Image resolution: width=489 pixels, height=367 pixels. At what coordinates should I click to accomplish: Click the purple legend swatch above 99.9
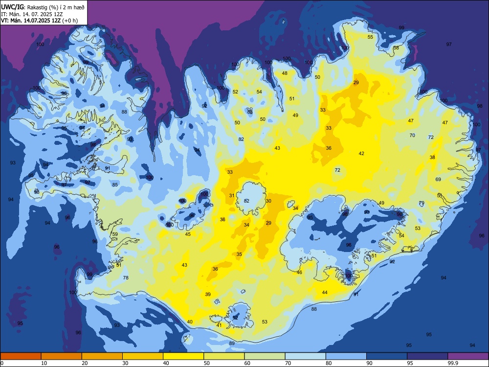(x=468, y=356)
